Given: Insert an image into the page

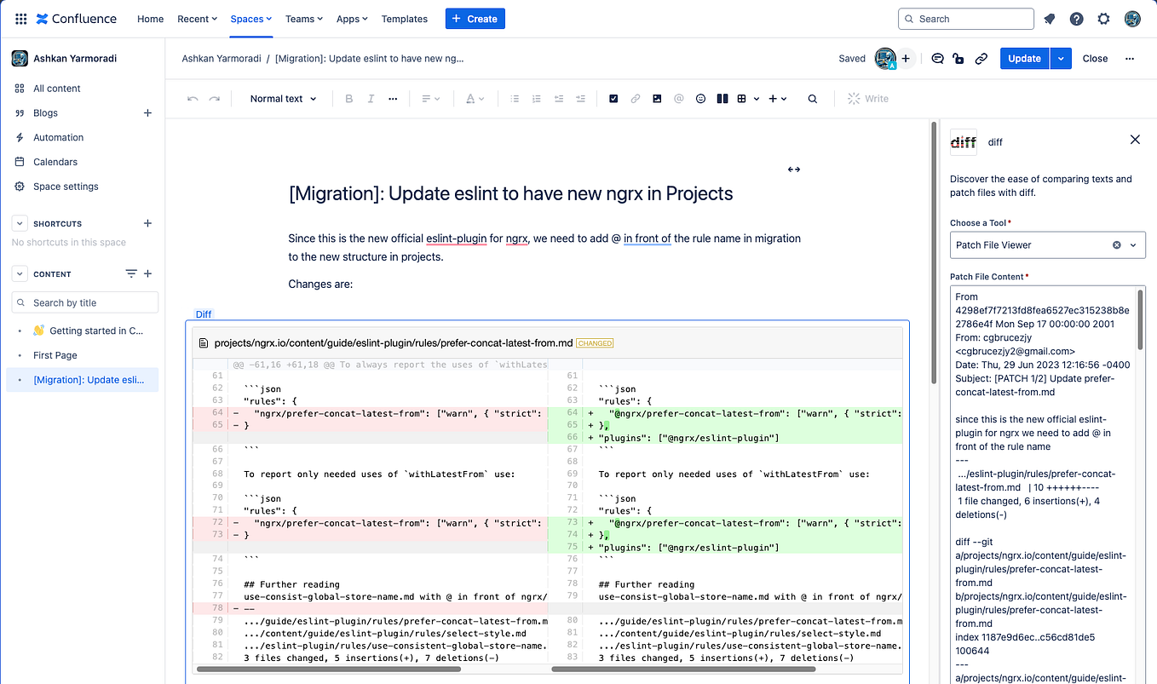Looking at the screenshot, I should point(656,99).
